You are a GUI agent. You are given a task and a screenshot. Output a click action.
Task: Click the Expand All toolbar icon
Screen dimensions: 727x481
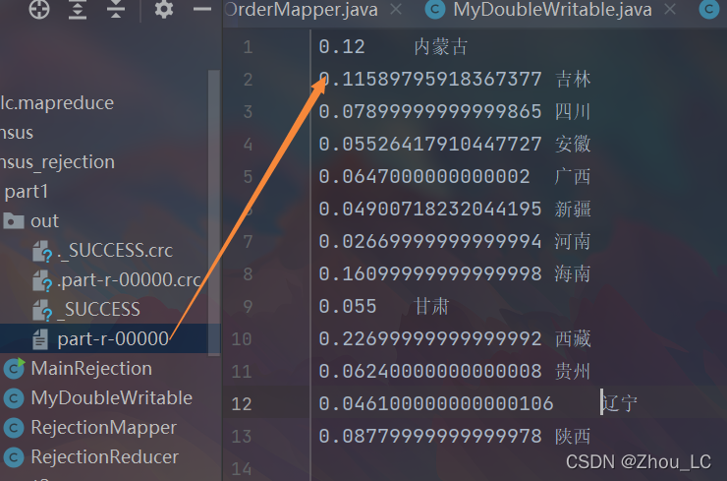click(78, 9)
